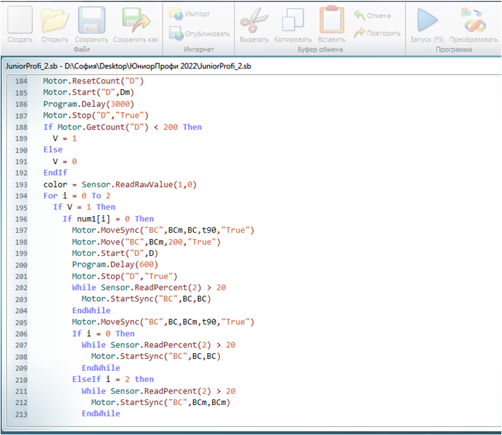This screenshot has height=435, width=502.
Task: Click the Импорт import icon
Action: [176, 14]
